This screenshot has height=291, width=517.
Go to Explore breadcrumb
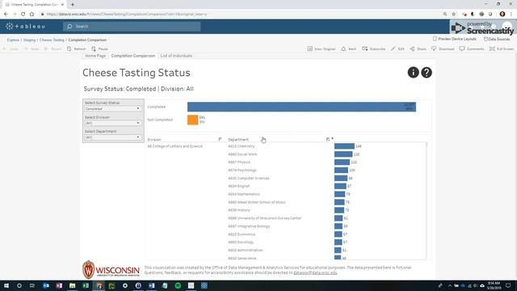[13, 40]
